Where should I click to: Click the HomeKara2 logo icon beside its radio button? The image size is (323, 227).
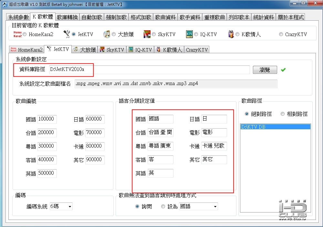(17, 34)
